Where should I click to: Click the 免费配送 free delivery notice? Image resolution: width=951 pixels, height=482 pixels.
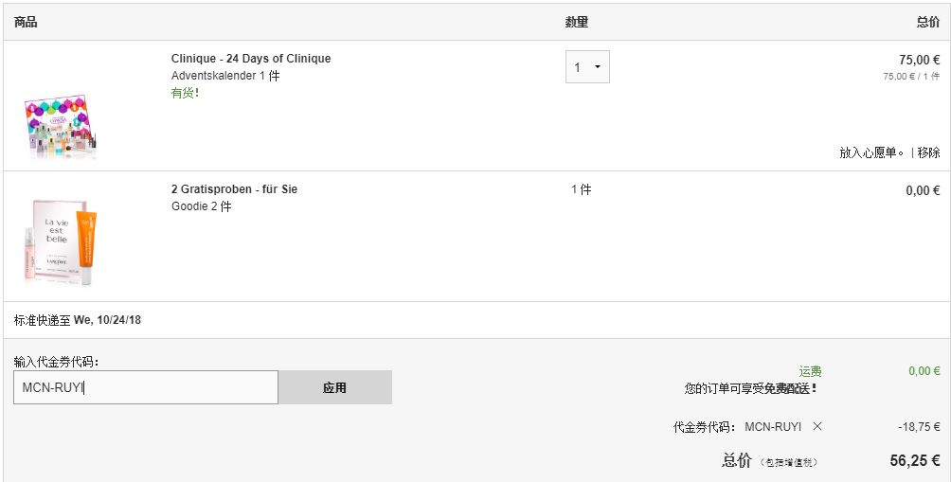[x=786, y=388]
